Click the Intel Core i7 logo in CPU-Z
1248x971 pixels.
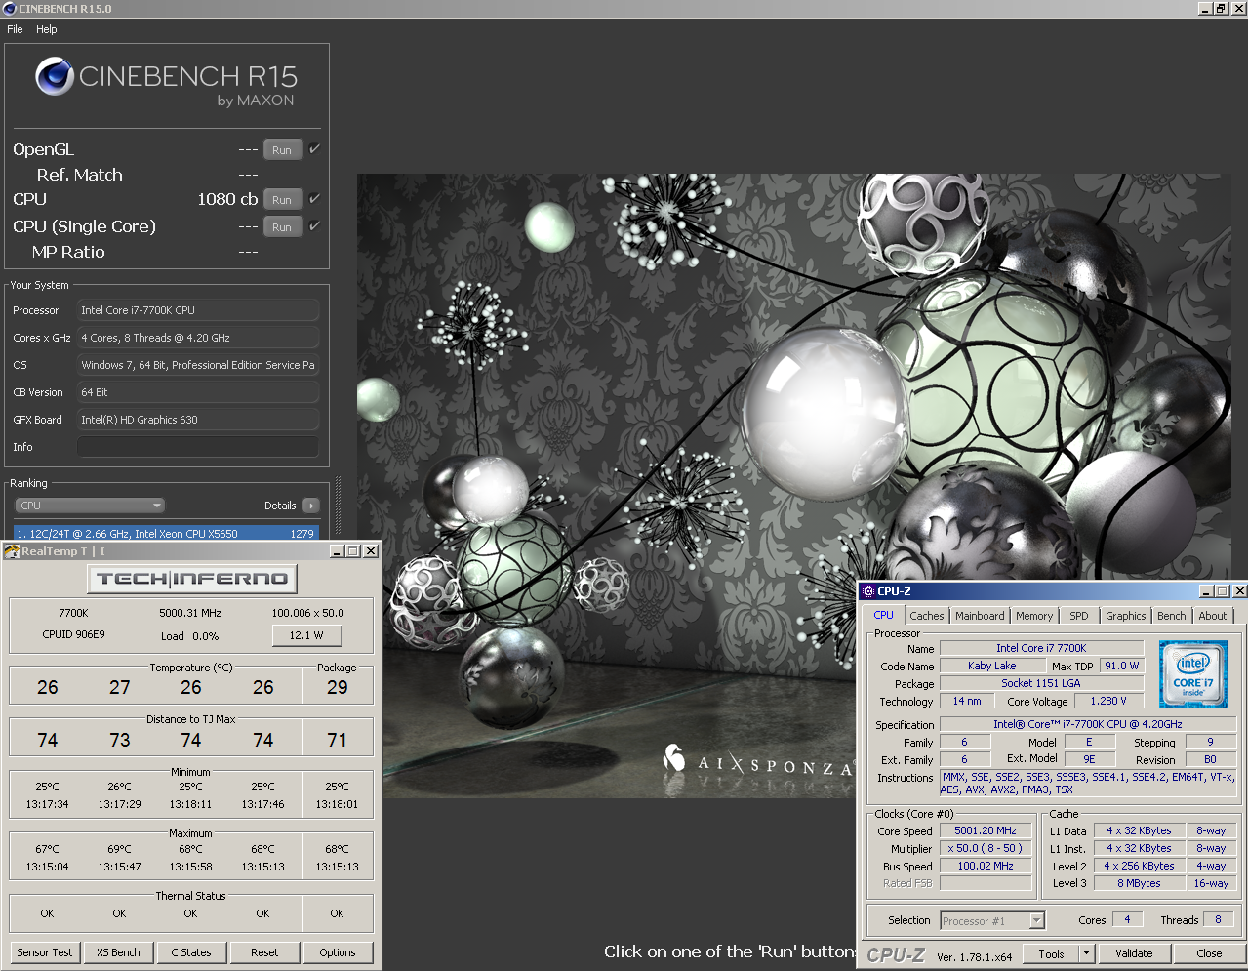coord(1192,674)
